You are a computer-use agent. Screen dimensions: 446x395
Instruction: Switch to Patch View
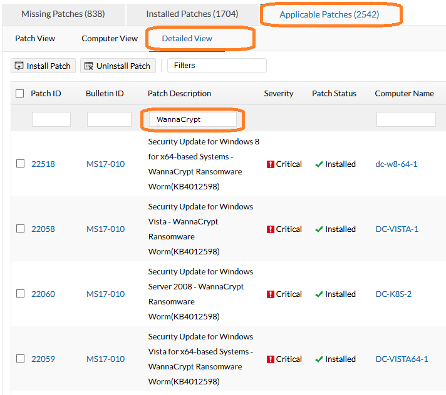(35, 38)
